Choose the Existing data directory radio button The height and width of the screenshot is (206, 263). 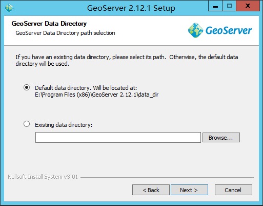tap(27, 124)
